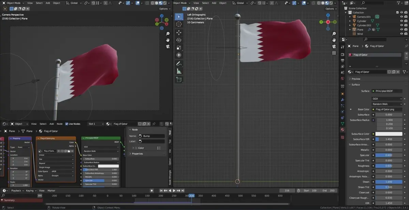Choose the Measure tool in right viewport
Screen dimensions: 409x210
coord(179,71)
